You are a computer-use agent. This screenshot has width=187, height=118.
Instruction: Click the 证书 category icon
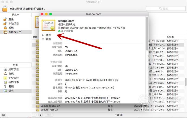(x=5, y=91)
